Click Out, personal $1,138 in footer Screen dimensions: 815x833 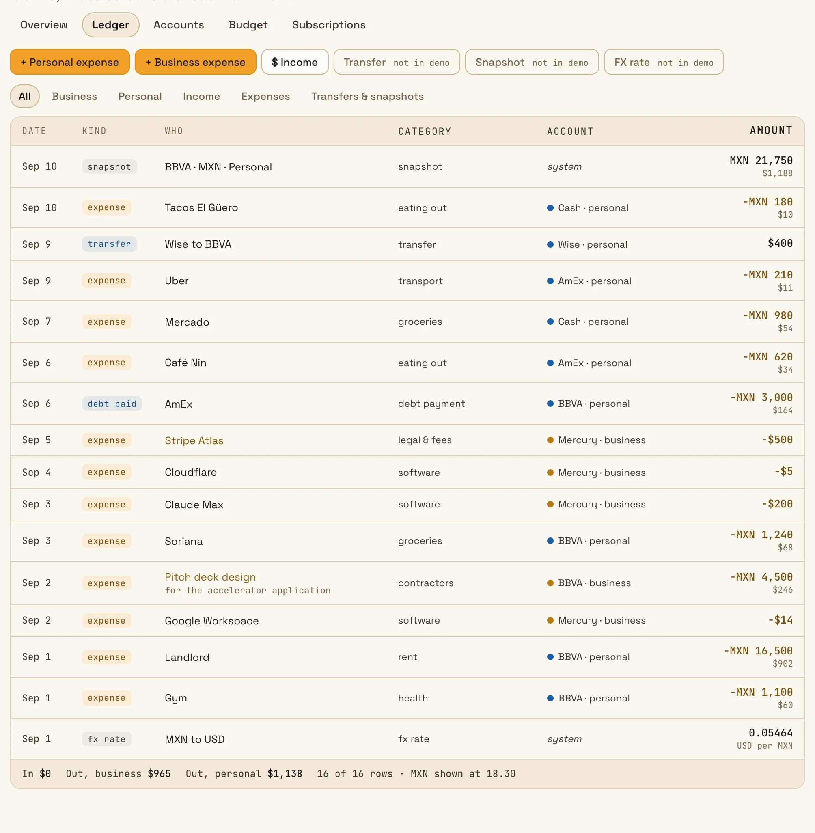(244, 773)
